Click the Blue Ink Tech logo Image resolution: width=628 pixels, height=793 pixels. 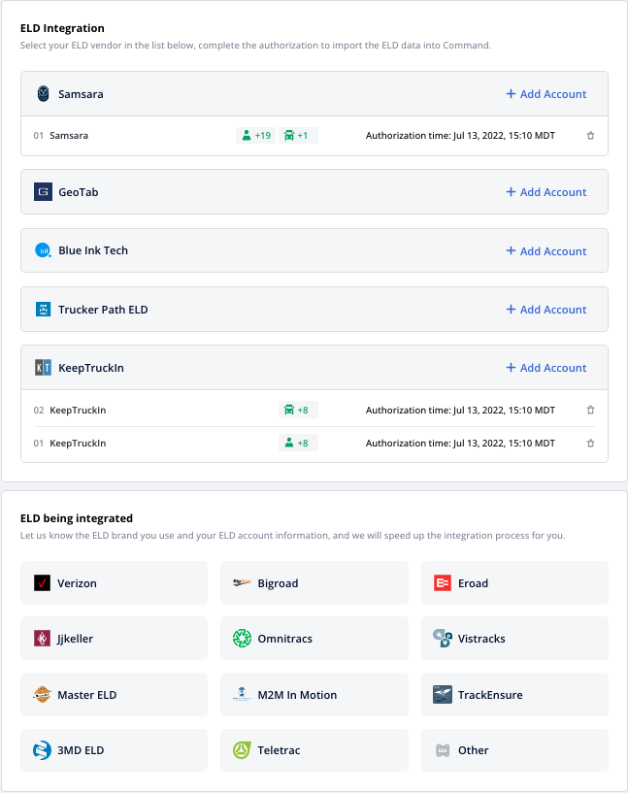point(43,250)
